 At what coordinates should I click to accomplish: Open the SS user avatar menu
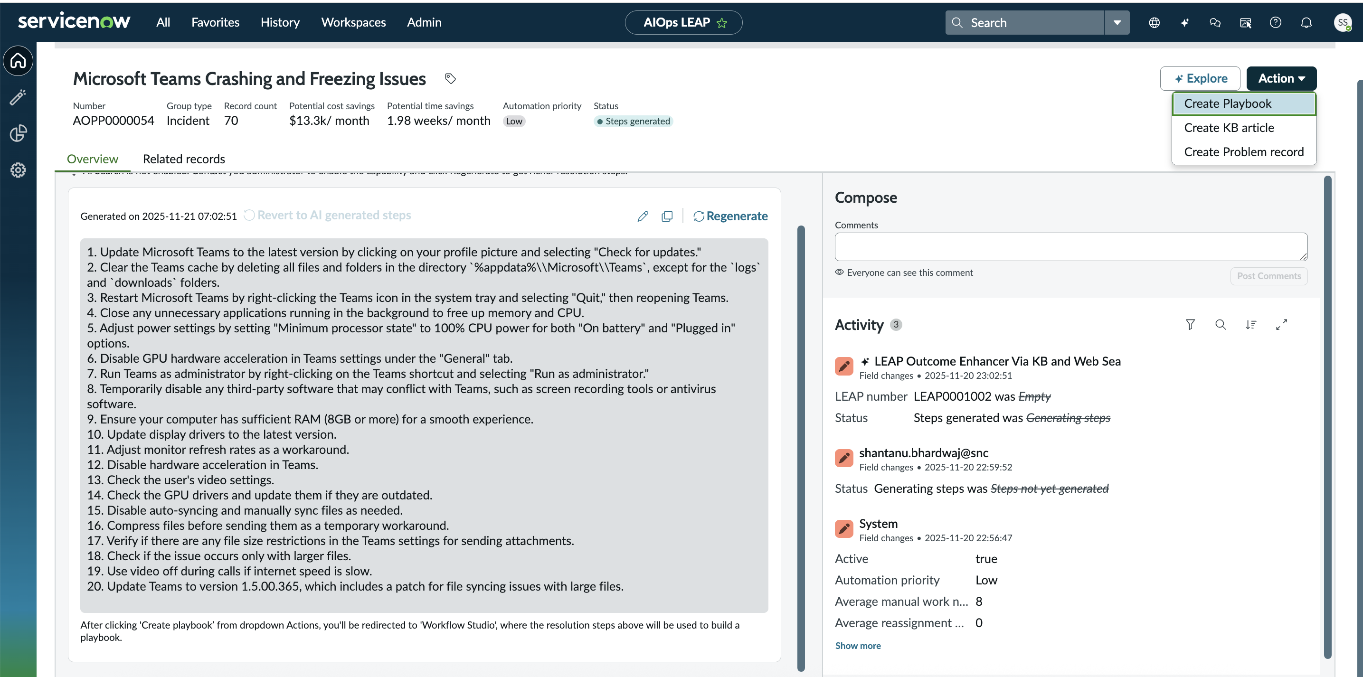pos(1343,23)
